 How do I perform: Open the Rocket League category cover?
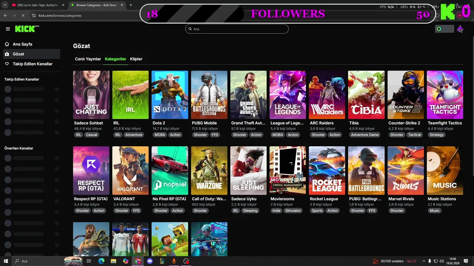click(x=327, y=171)
